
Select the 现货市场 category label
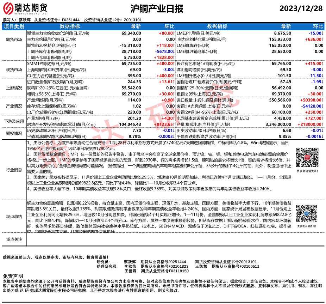point(14,69)
